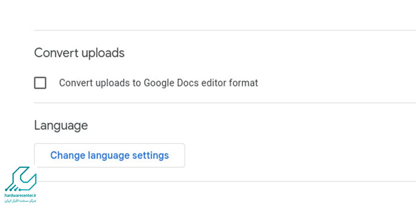Click the words 'Google Docs' in checkbox label
This screenshot has height=208, width=416.
172,83
